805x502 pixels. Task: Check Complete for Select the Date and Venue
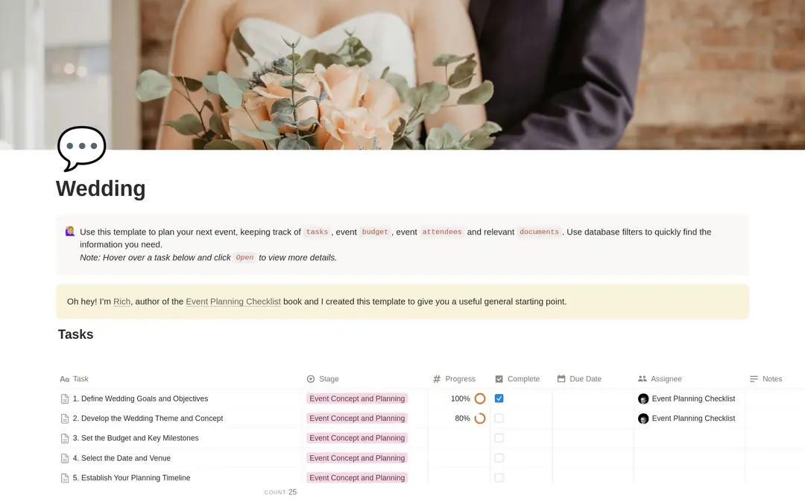pos(499,458)
